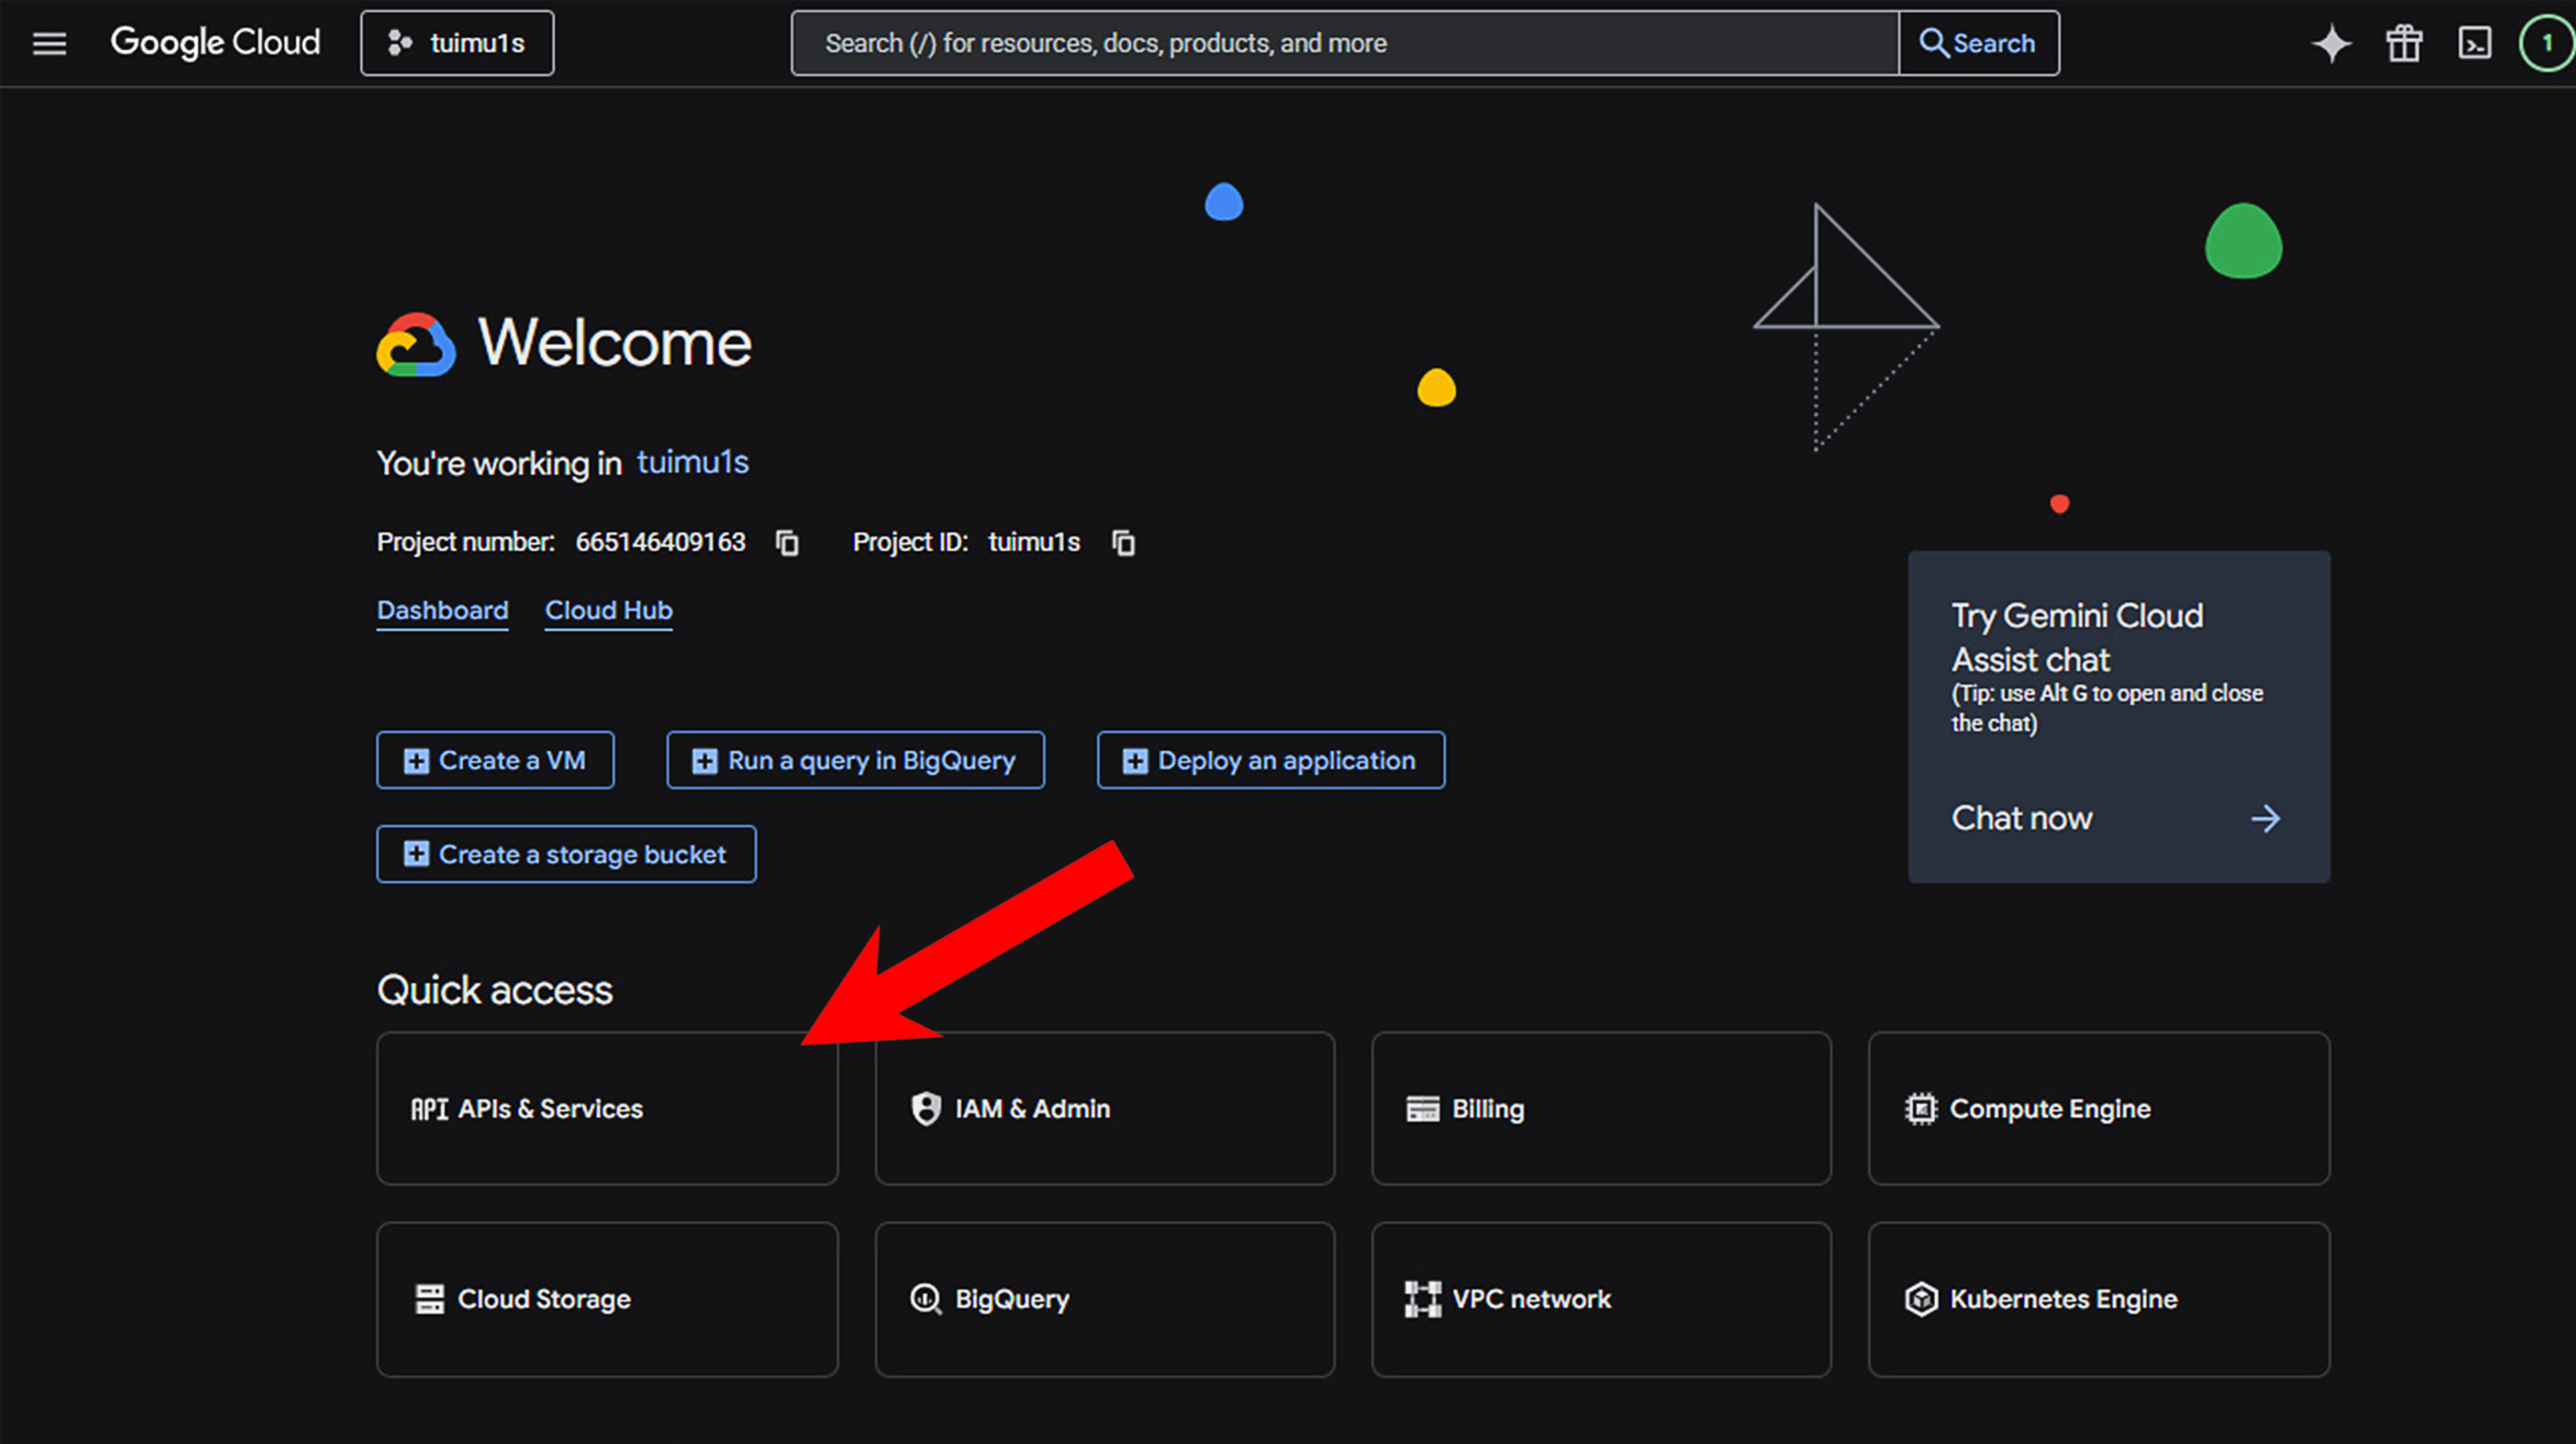
Task: Open the hamburger navigation menu
Action: pyautogui.click(x=49, y=43)
